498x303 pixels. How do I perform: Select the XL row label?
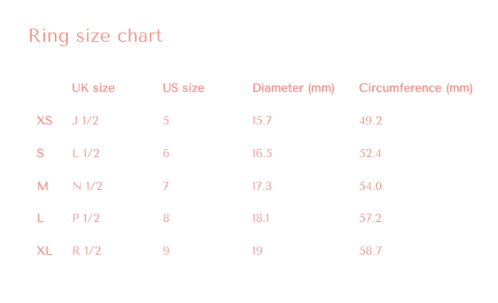point(45,251)
